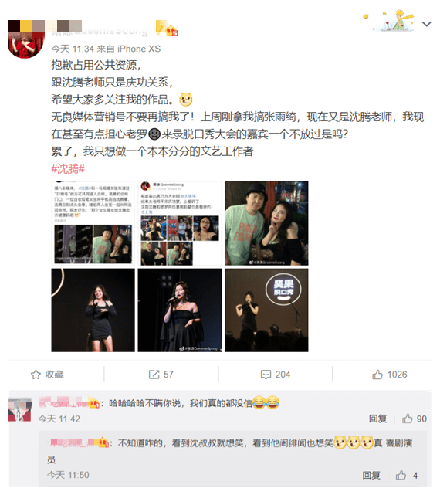This screenshot has width=440, height=495.
Task: Like the first comment showing 90
Action: [x=407, y=419]
